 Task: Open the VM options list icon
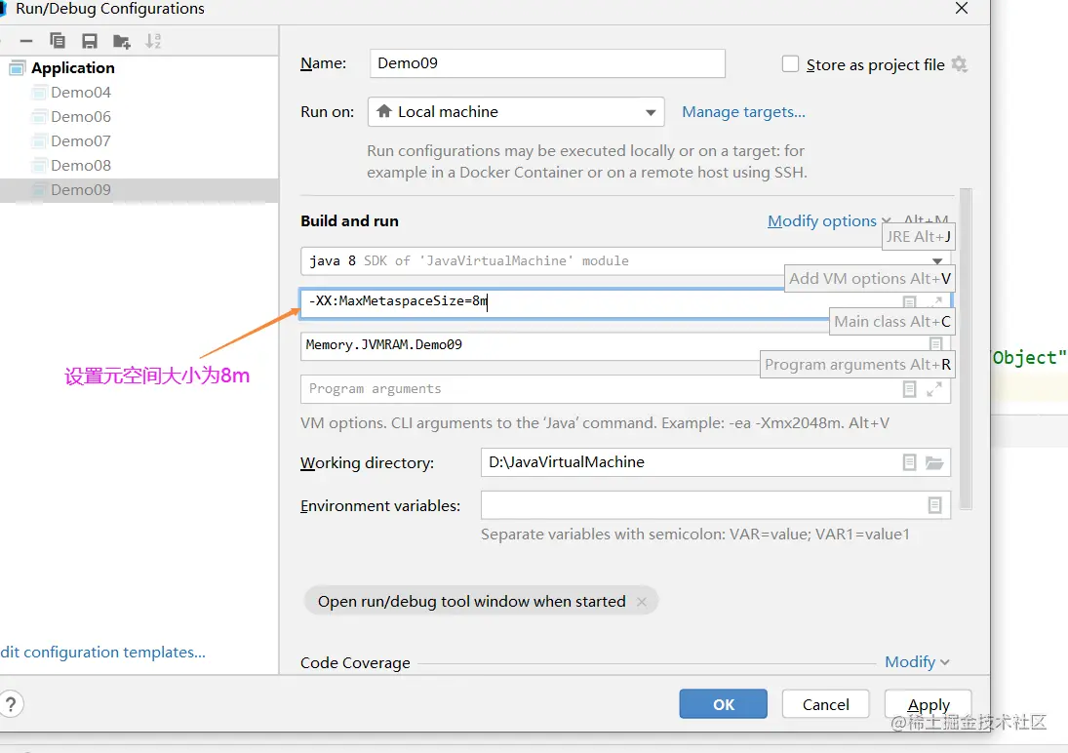tap(909, 301)
